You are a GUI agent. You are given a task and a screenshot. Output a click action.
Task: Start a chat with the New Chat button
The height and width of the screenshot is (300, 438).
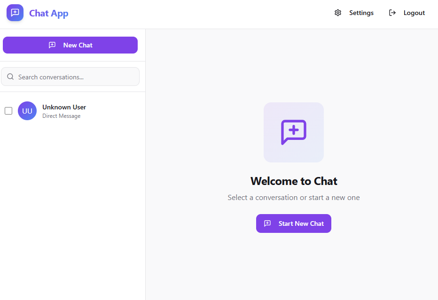(70, 45)
